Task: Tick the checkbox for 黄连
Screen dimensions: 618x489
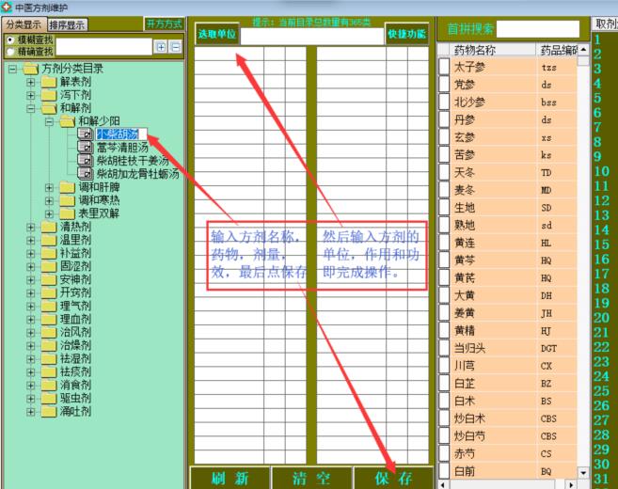Action: click(444, 243)
